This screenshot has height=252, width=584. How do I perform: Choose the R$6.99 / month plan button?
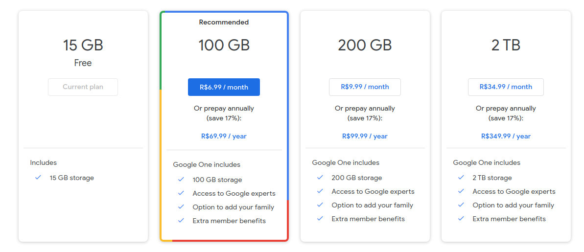pyautogui.click(x=224, y=87)
